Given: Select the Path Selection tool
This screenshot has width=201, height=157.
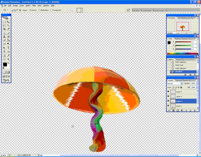Looking at the screenshot, I should coord(4,48).
